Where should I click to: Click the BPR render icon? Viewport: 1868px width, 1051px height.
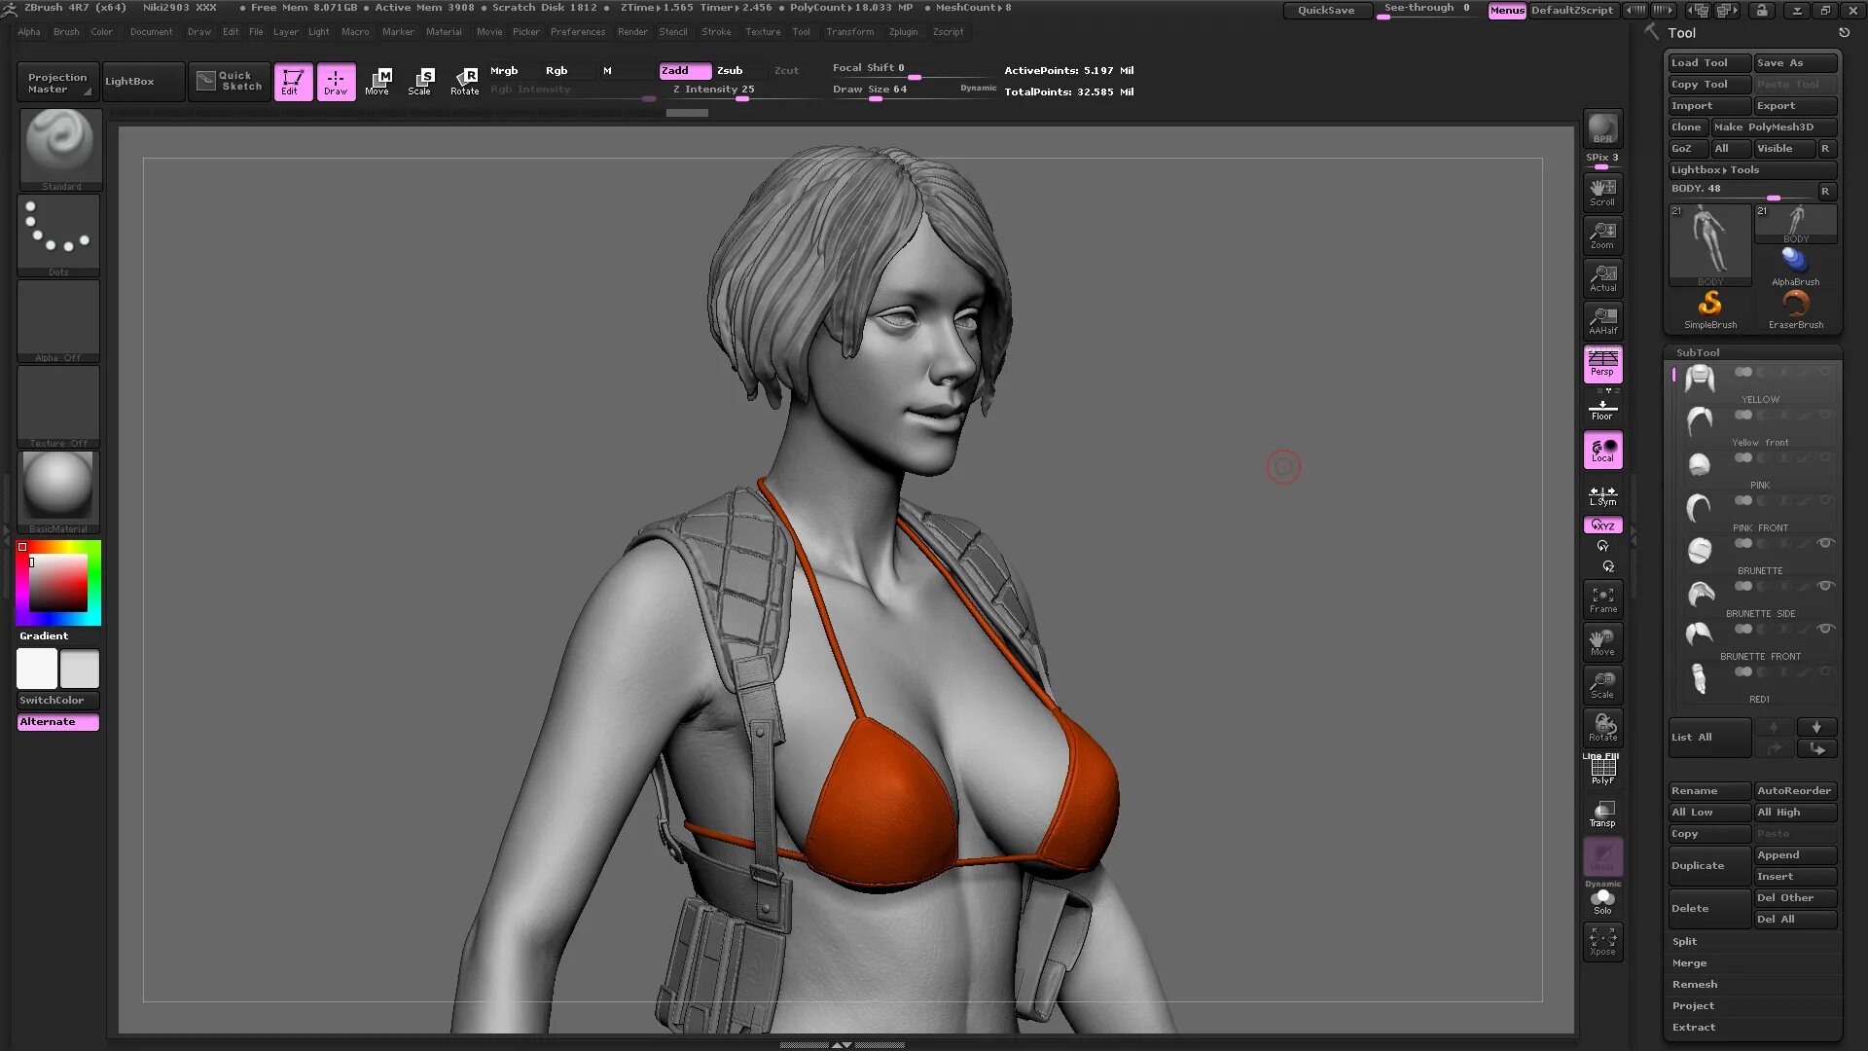tap(1602, 128)
